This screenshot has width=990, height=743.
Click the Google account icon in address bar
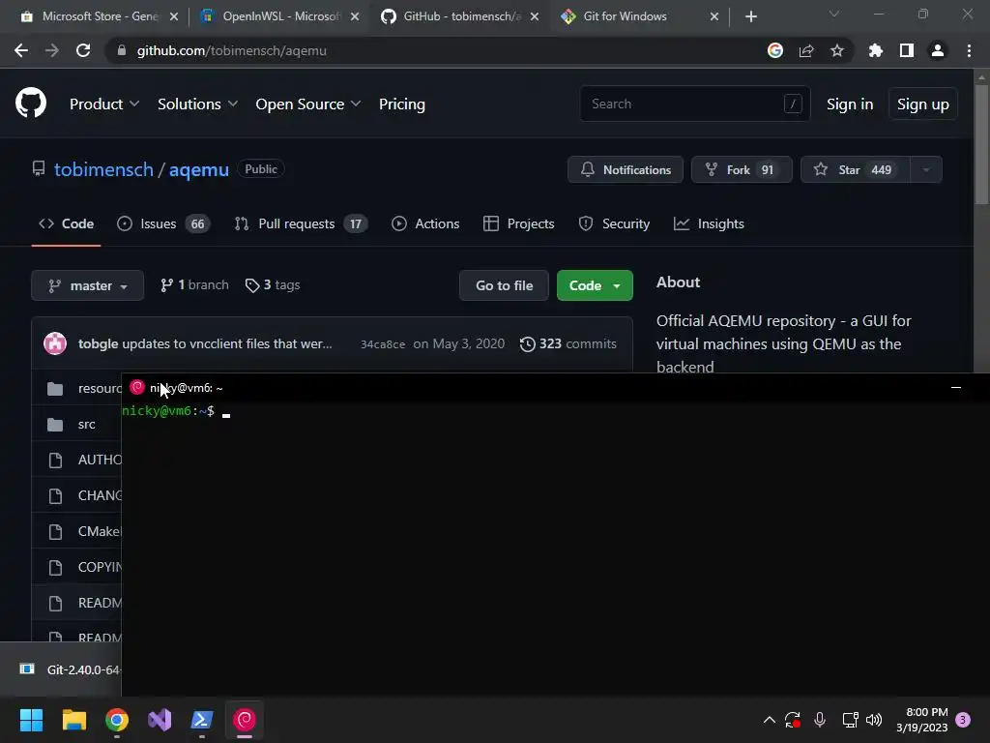[774, 50]
